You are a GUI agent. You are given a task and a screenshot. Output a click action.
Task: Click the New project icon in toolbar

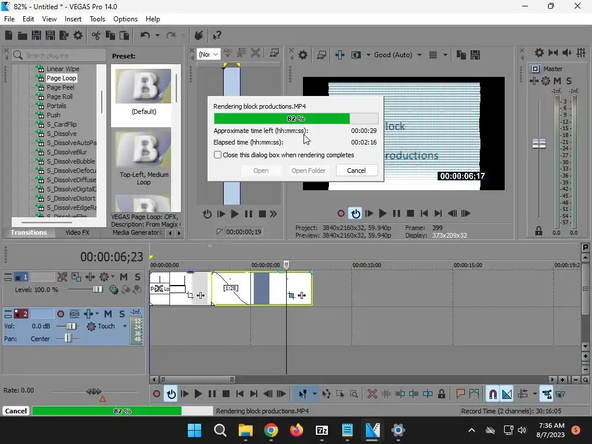9,35
